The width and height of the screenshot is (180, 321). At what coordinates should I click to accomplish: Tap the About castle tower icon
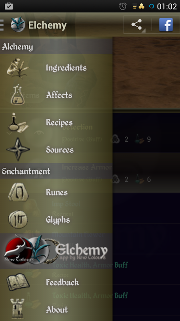(18, 309)
